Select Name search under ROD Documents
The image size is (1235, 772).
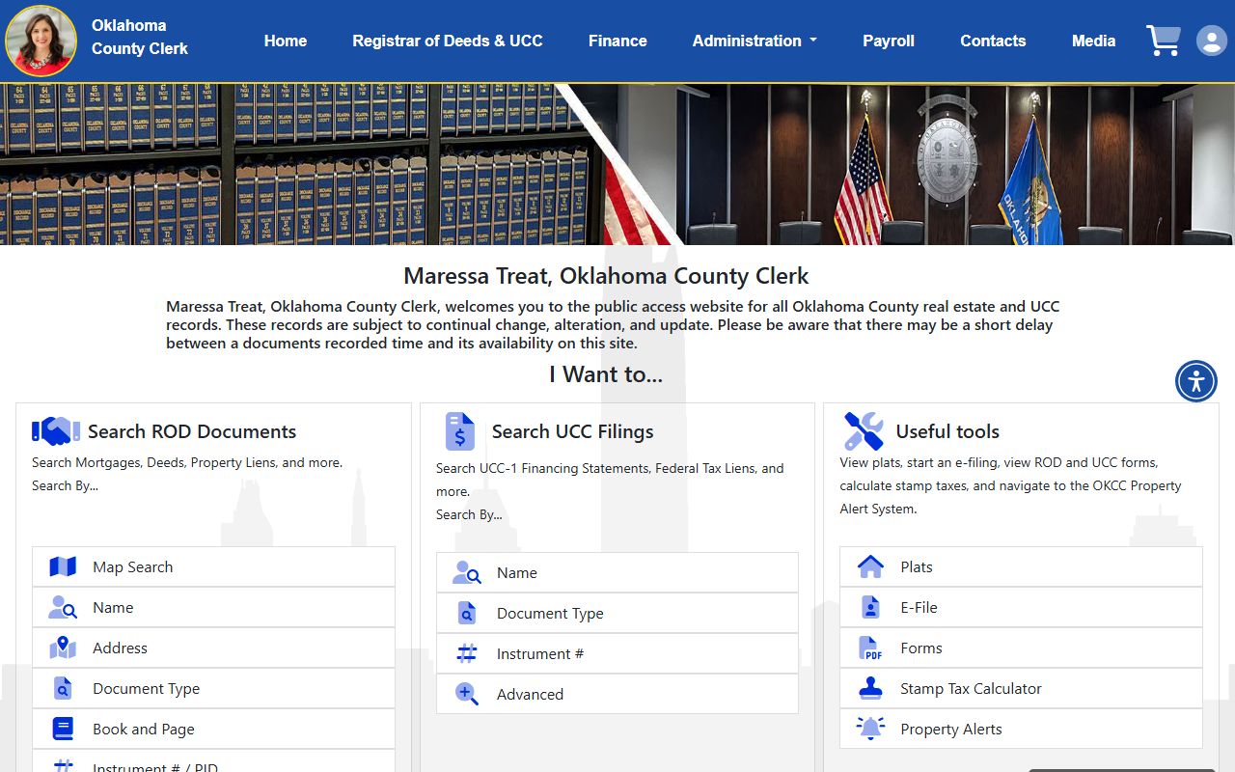click(213, 607)
